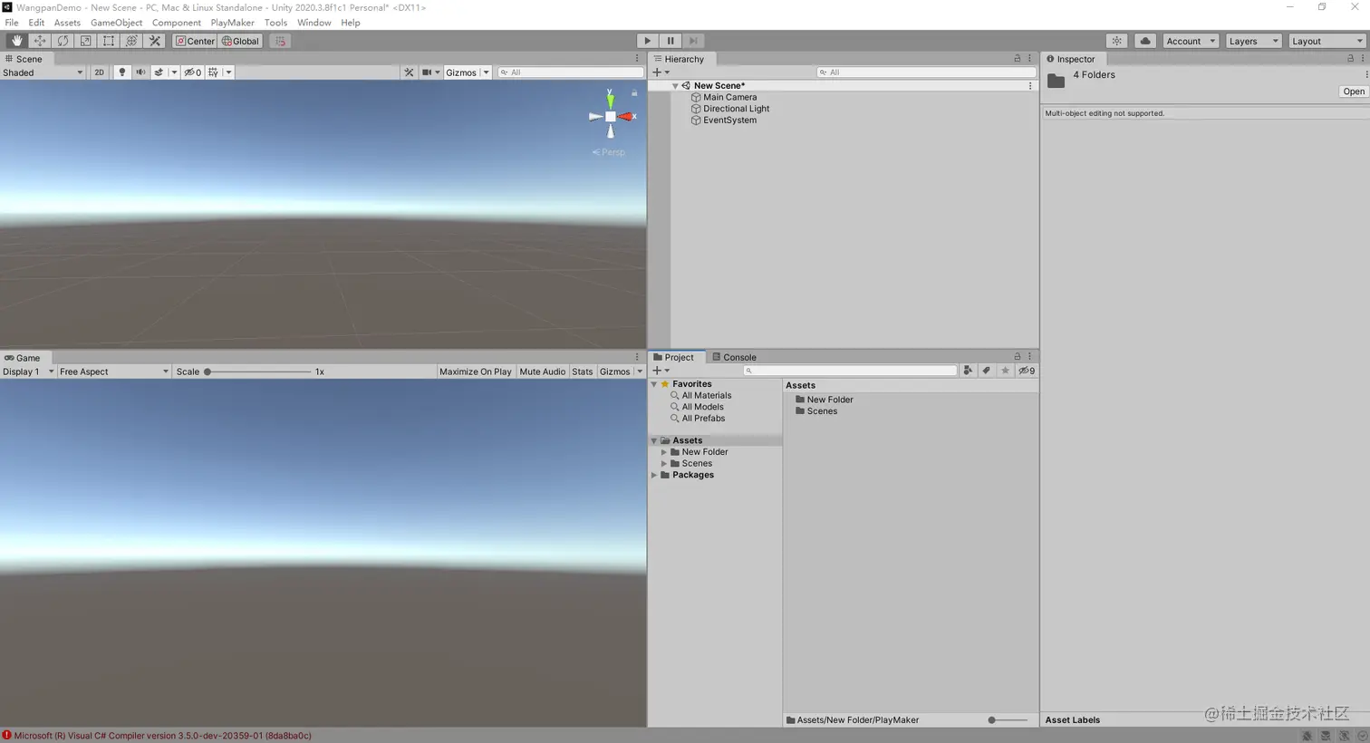This screenshot has width=1370, height=743.
Task: Click Save search star icon in Project
Action: (x=1005, y=371)
